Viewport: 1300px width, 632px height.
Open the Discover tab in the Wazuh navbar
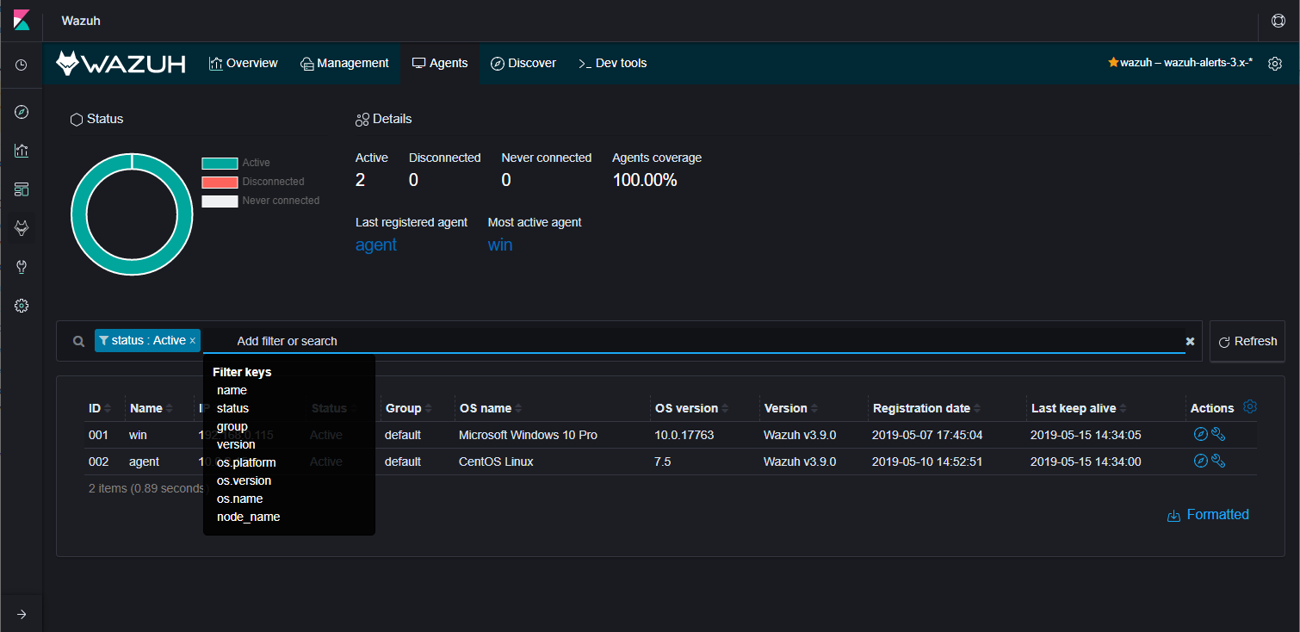(x=523, y=62)
